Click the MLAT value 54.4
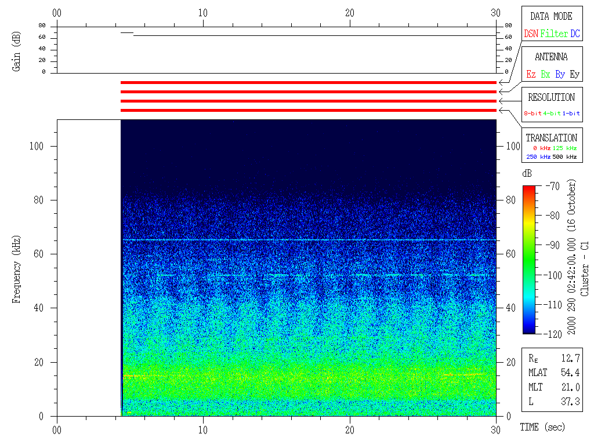Viewport: 594px width, 445px height. coord(571,372)
